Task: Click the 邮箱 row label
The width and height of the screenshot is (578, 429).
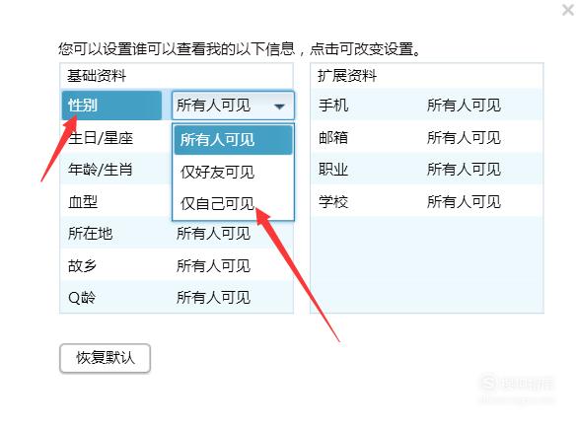Action: pos(333,138)
